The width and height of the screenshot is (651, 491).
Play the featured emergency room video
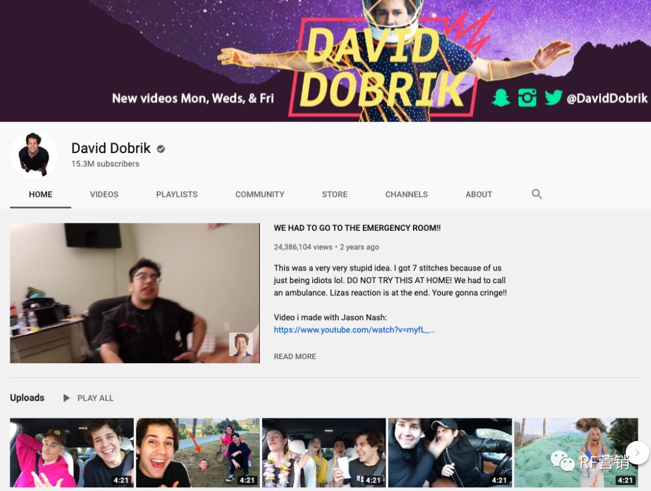(x=135, y=293)
